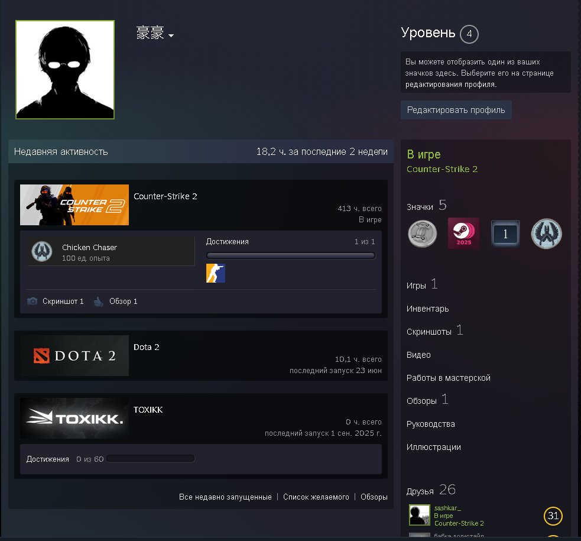Open Игры 1 in the sidebar

coord(422,285)
